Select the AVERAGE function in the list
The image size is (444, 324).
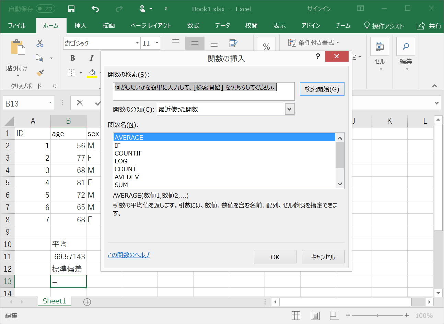click(154, 137)
